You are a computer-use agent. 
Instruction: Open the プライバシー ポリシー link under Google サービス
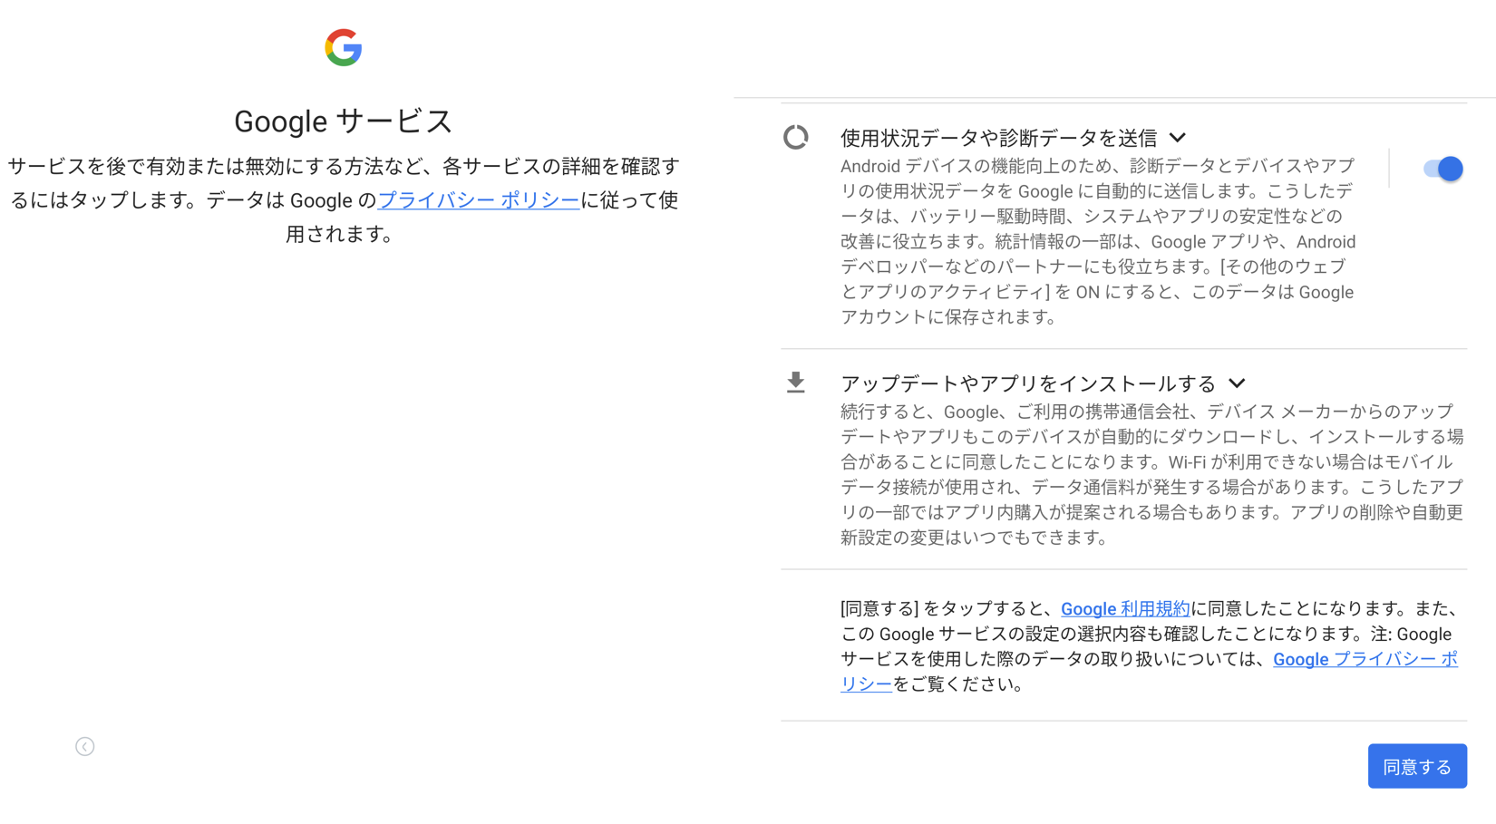[x=479, y=200]
